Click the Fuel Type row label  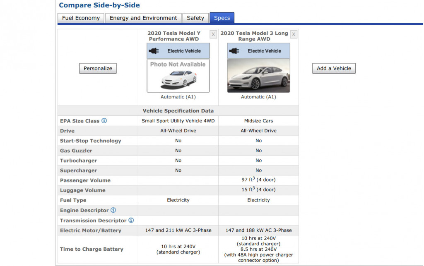[x=73, y=200]
